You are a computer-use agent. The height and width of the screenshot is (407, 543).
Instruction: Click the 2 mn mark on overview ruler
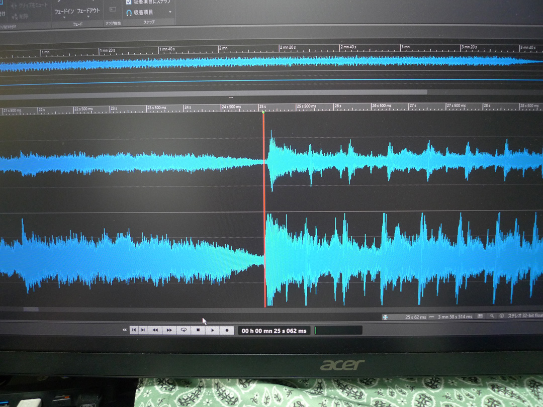click(x=222, y=48)
